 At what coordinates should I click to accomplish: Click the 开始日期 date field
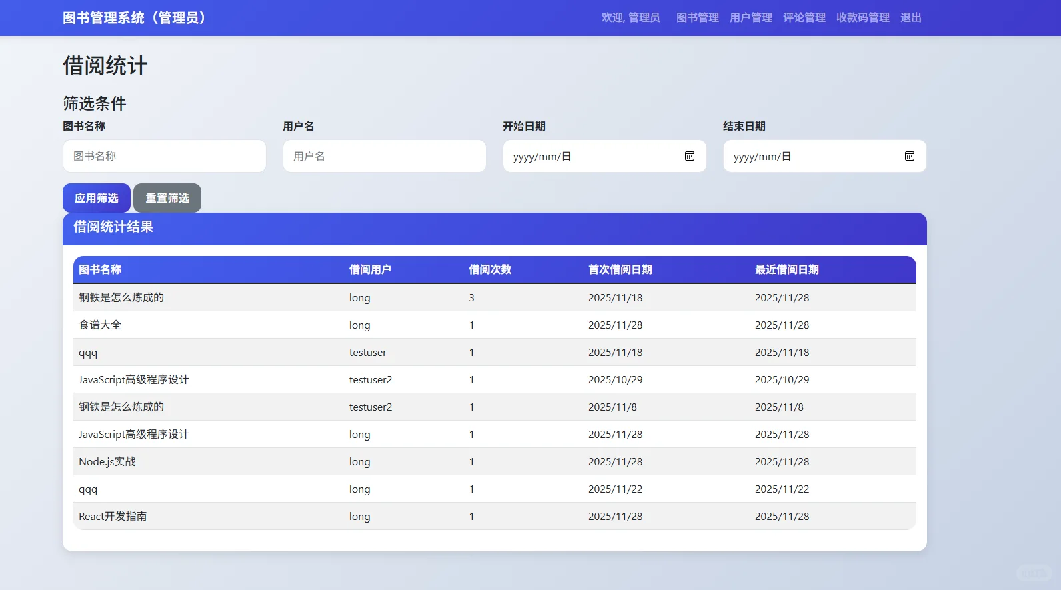605,156
